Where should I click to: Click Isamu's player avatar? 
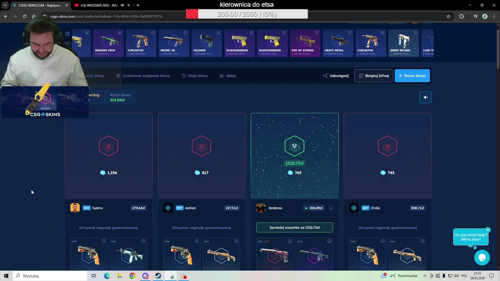(x=75, y=208)
